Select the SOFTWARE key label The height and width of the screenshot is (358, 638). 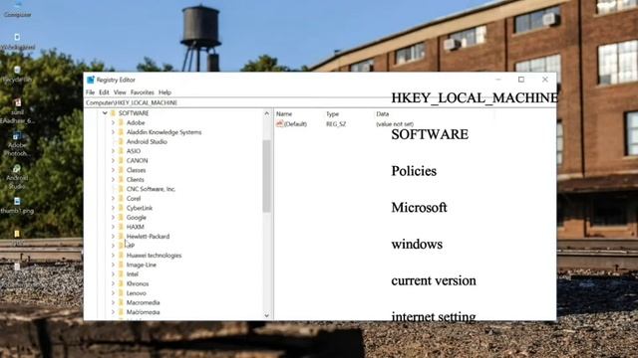pyautogui.click(x=134, y=113)
